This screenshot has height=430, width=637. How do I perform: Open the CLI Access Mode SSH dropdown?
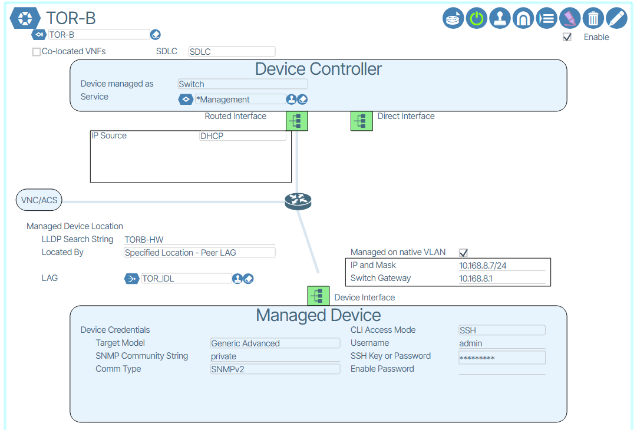click(501, 330)
